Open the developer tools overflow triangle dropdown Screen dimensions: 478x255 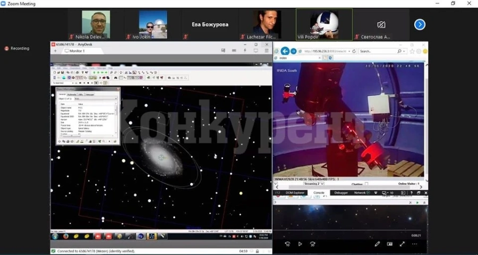375,193
